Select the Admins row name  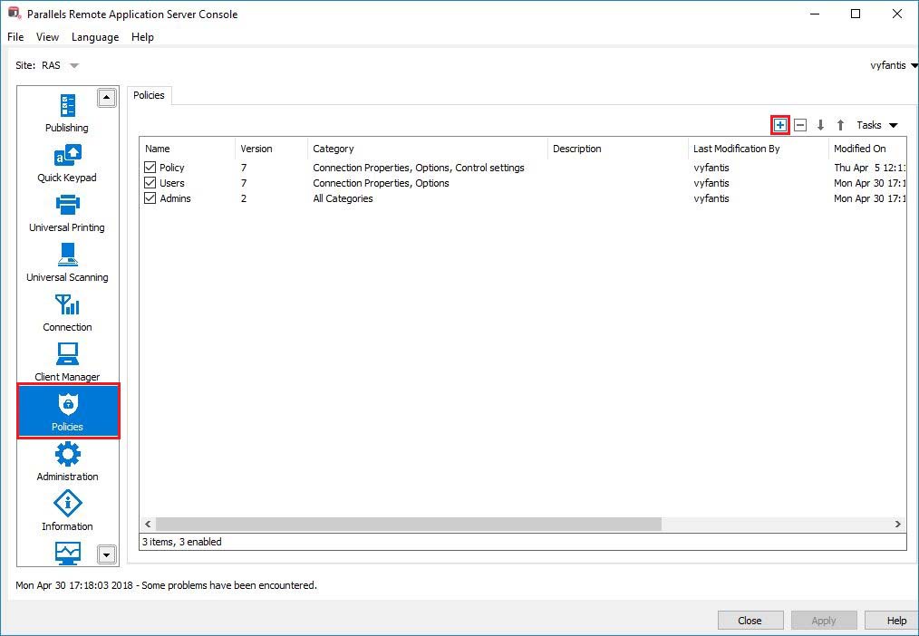(175, 198)
